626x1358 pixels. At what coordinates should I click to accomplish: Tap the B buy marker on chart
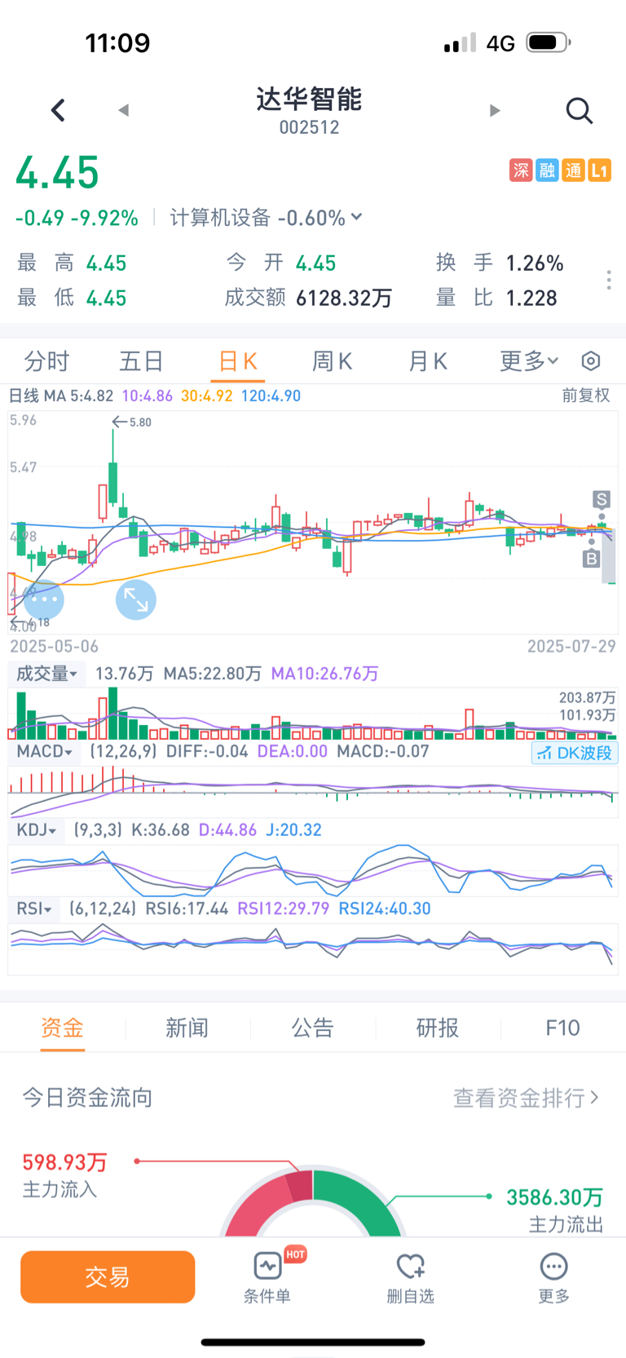[592, 559]
